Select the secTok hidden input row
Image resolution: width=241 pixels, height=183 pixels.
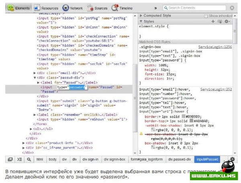click(x=82, y=66)
